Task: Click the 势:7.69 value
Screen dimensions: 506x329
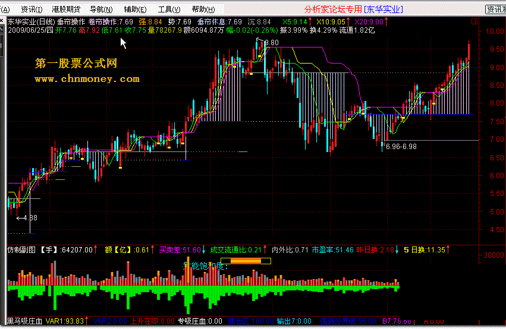Action: [x=180, y=22]
